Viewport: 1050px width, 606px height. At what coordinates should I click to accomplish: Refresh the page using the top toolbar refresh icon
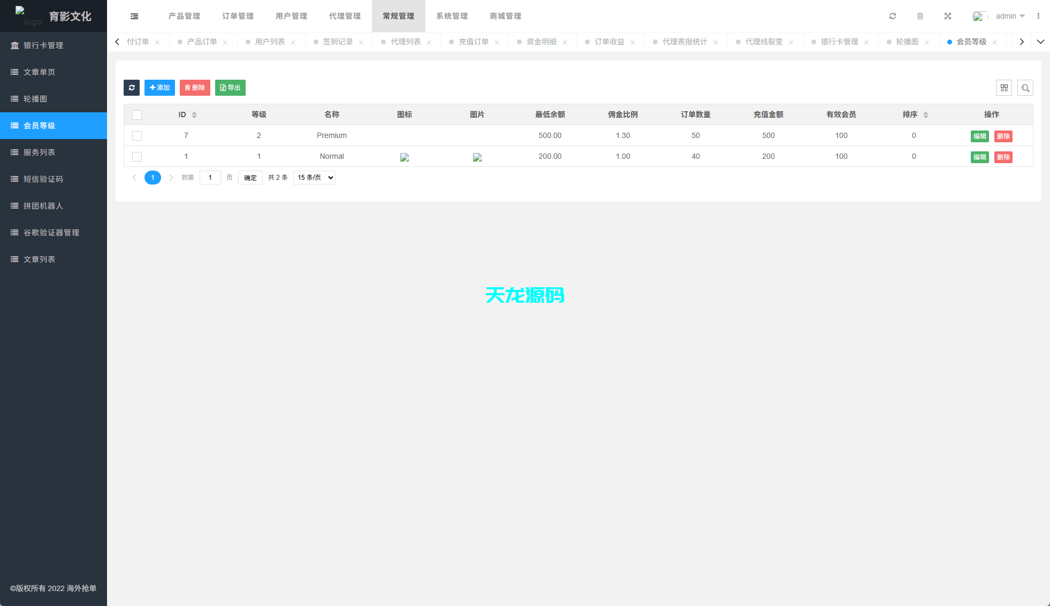pyautogui.click(x=892, y=16)
